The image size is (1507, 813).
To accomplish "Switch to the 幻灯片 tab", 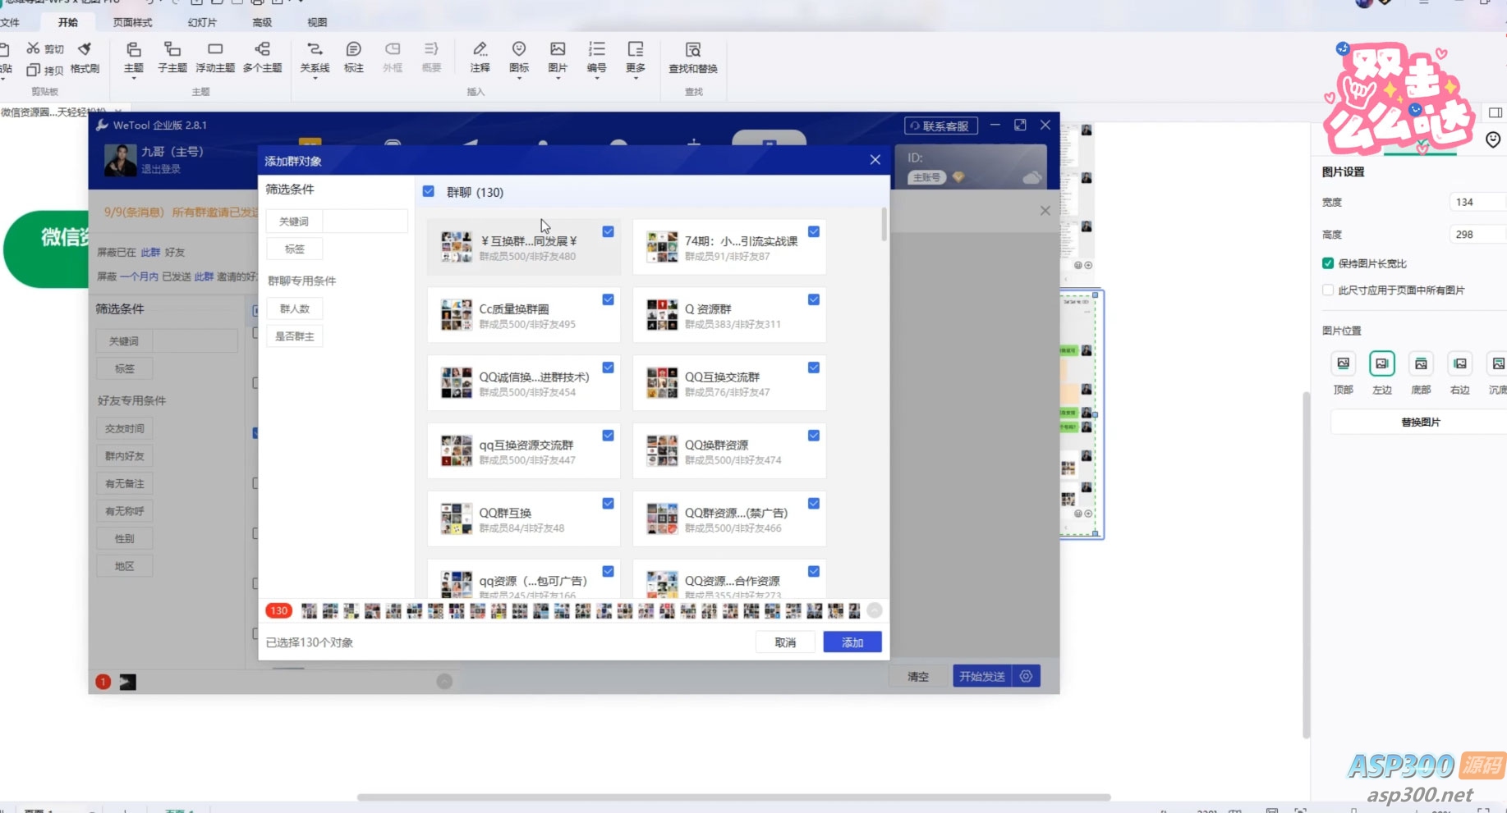I will tap(202, 22).
